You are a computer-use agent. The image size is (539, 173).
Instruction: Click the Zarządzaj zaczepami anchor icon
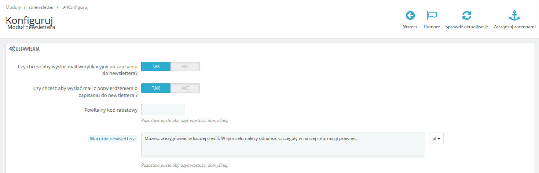click(x=515, y=15)
